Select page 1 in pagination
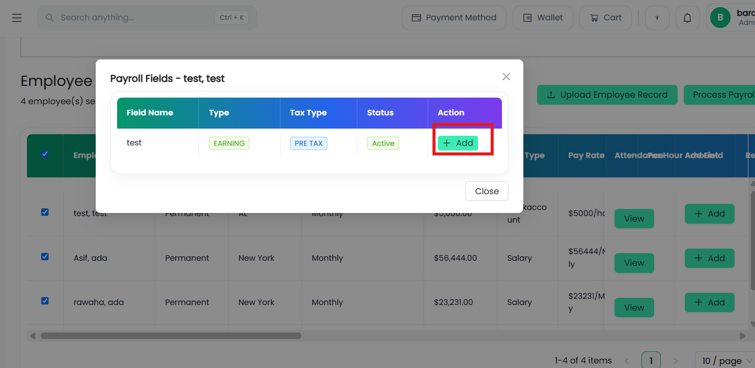Screen dimensions: 755x368 (x=651, y=360)
